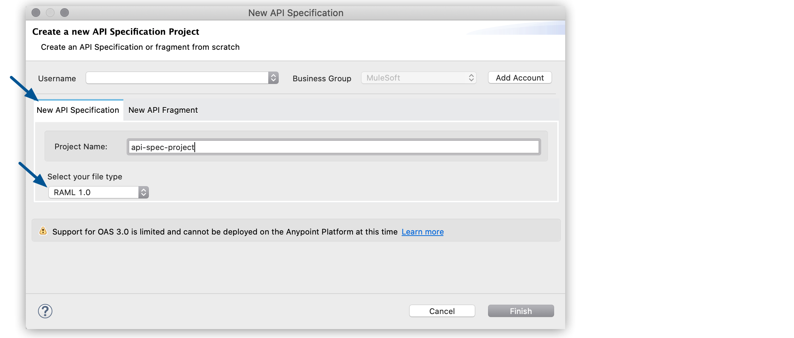Image resolution: width=794 pixels, height=338 pixels.
Task: Click the Business Group stepper arrows
Action: point(471,78)
